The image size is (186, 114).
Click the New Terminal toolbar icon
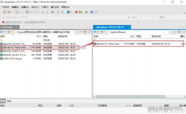[x=35, y=12]
